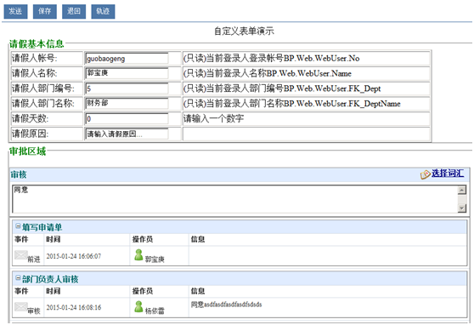
Task: Click the timestamp 2015-01-24 16:06:07
Action: point(73,256)
